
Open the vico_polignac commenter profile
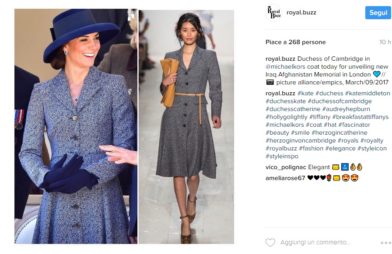coord(286,167)
